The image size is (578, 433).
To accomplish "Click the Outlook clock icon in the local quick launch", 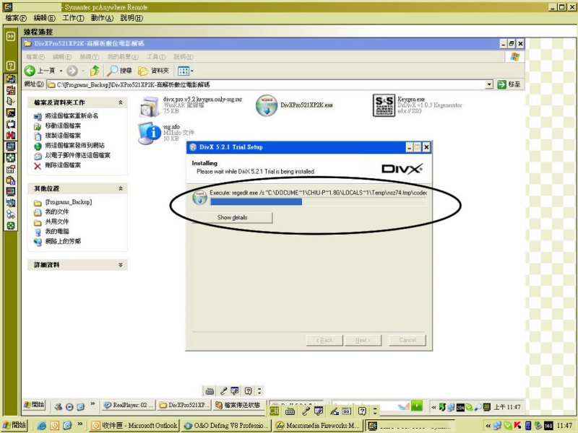I will 55,426.
